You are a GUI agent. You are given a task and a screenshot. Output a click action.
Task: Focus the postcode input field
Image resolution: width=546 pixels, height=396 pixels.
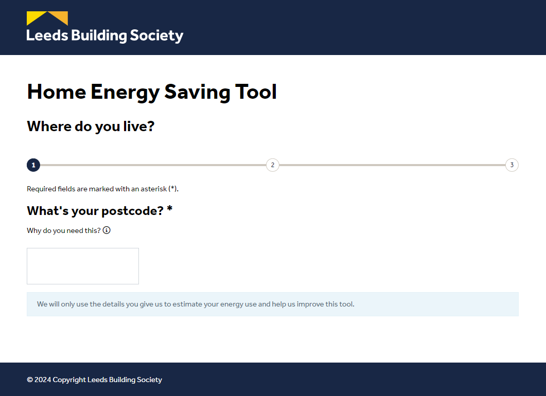[83, 266]
